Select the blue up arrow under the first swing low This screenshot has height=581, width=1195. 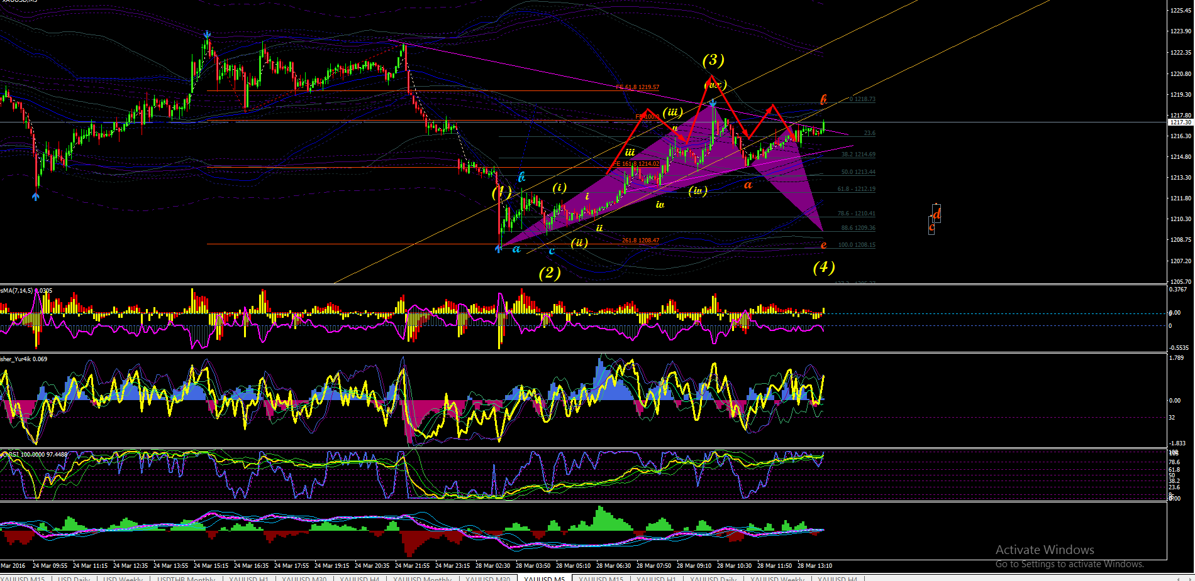[x=36, y=196]
